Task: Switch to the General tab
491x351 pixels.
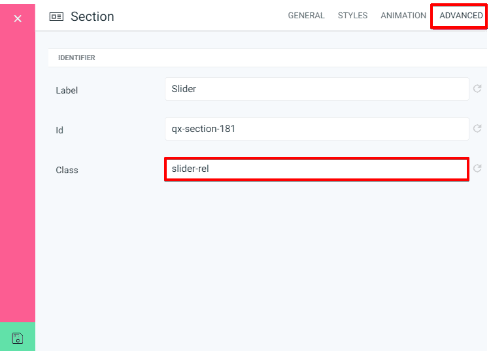Action: tap(306, 16)
